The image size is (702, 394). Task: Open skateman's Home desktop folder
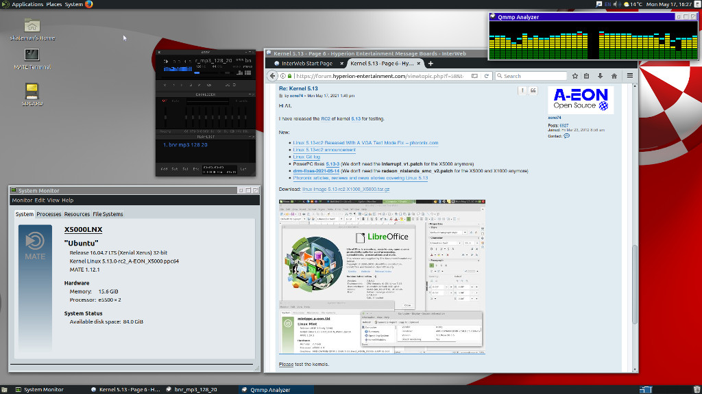tap(32, 29)
